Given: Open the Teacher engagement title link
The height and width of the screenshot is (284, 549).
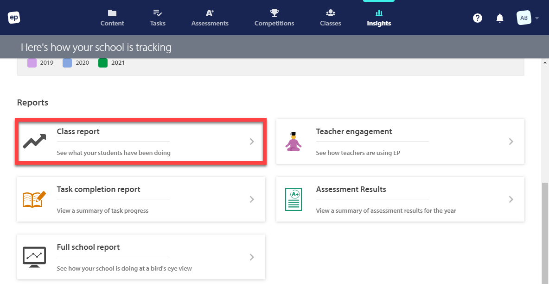Looking at the screenshot, I should 354,132.
